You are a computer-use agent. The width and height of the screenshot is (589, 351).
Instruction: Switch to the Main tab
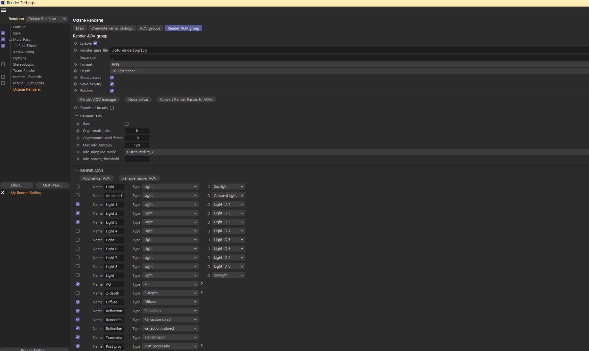(x=80, y=28)
